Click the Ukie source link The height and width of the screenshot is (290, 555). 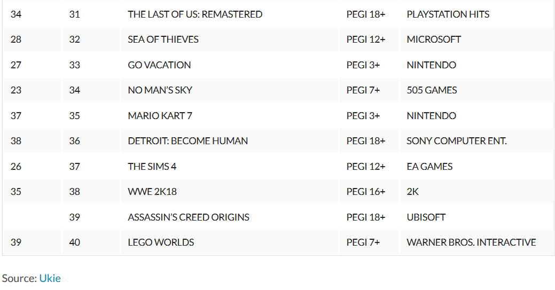click(x=50, y=278)
